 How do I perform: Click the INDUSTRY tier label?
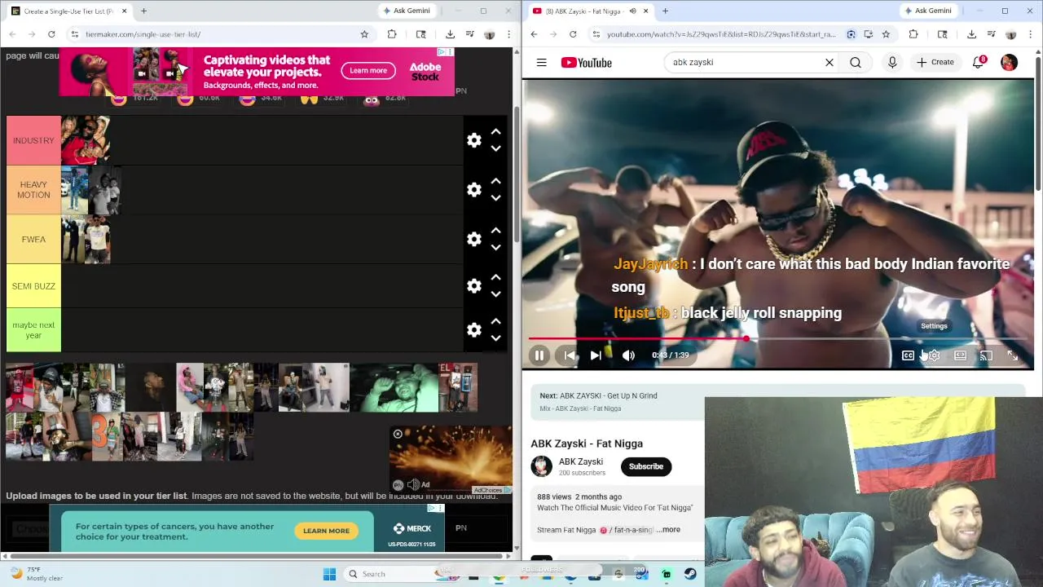33,140
